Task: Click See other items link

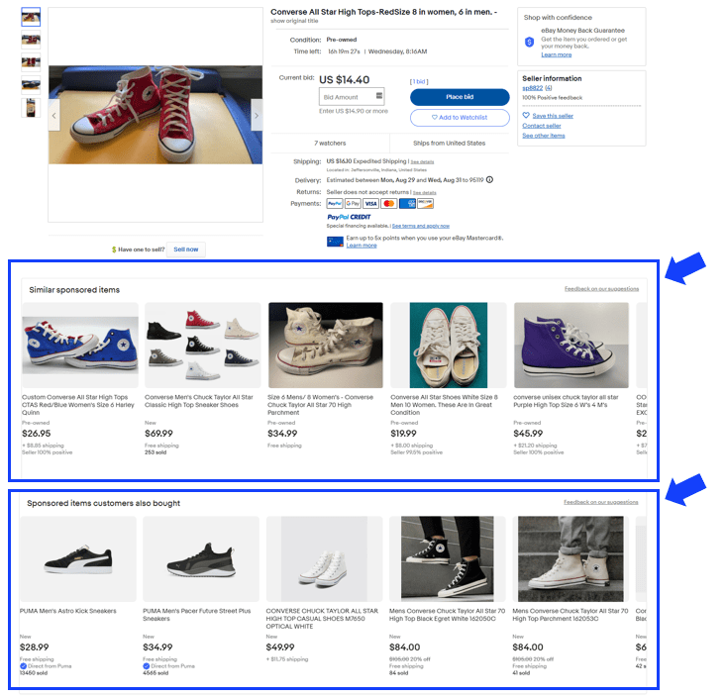Action: pos(544,136)
